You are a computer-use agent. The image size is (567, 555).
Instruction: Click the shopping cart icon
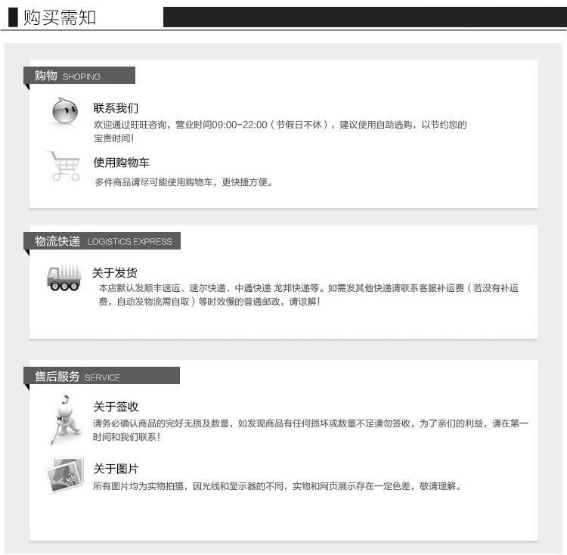[x=64, y=166]
